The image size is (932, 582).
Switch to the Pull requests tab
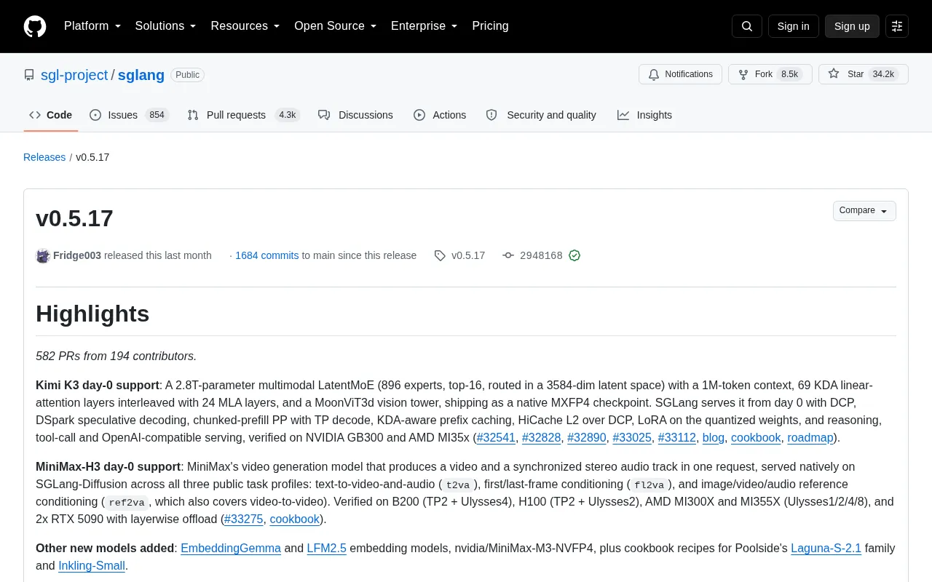pyautogui.click(x=244, y=115)
